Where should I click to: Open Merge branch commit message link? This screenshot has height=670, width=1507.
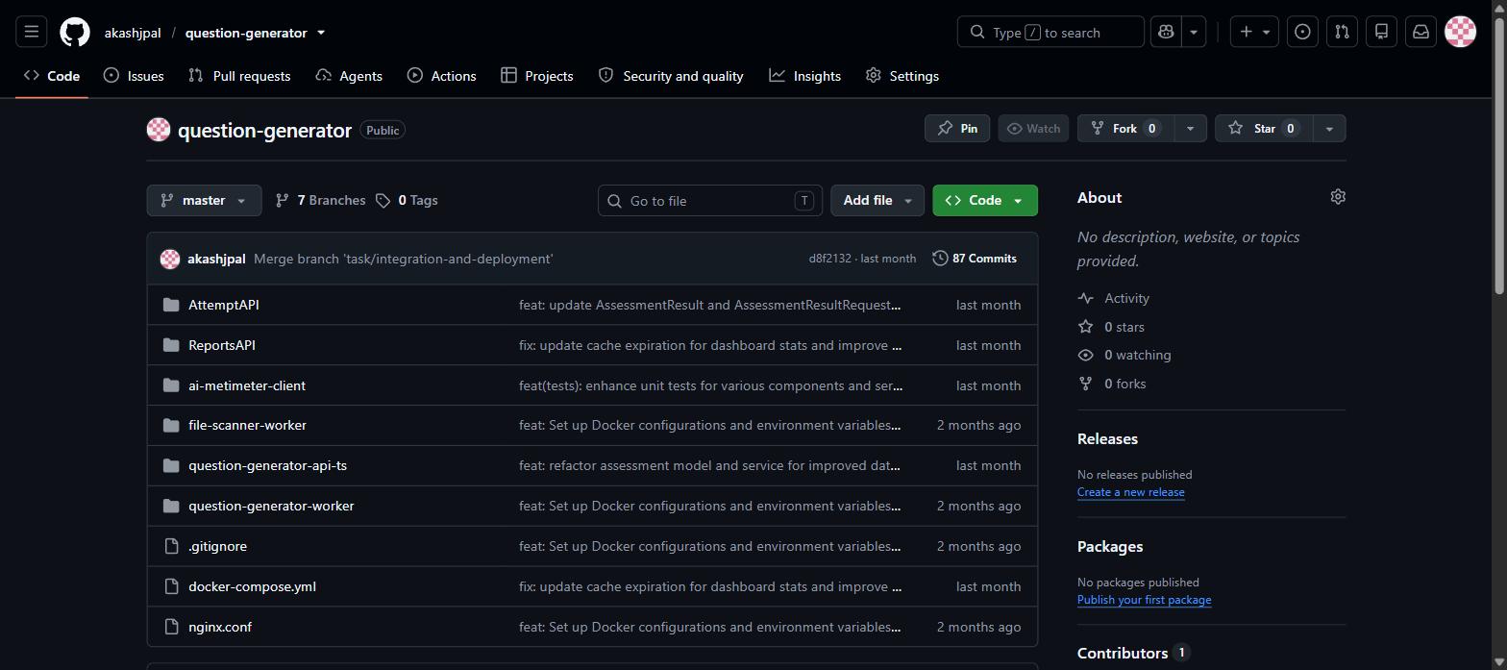(x=404, y=259)
